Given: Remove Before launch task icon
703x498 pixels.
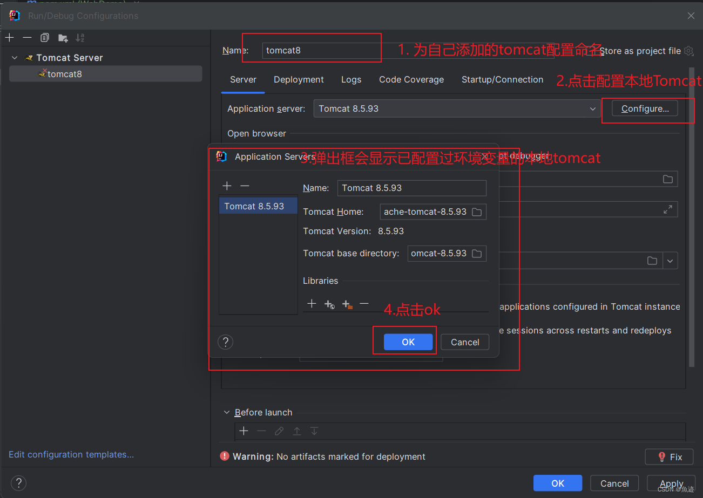Looking at the screenshot, I should (x=261, y=431).
